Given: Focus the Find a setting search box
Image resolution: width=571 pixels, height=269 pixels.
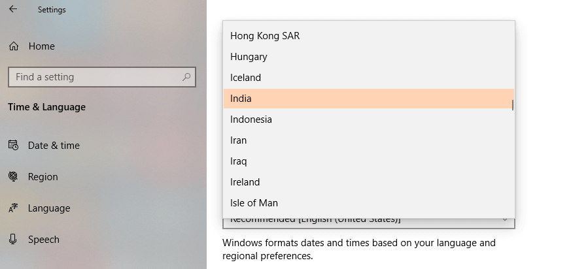Looking at the screenshot, I should tap(102, 77).
